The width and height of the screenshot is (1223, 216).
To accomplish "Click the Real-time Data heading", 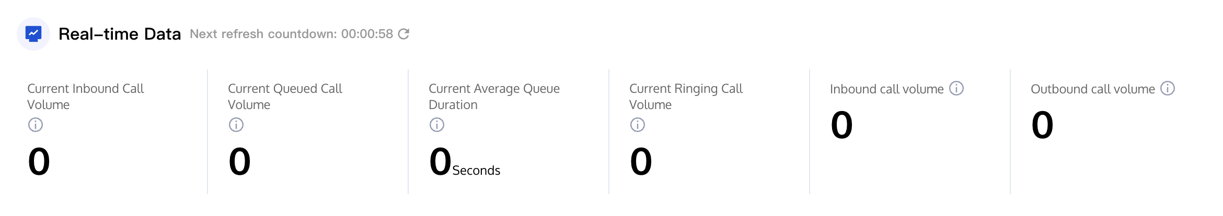I will (x=120, y=34).
